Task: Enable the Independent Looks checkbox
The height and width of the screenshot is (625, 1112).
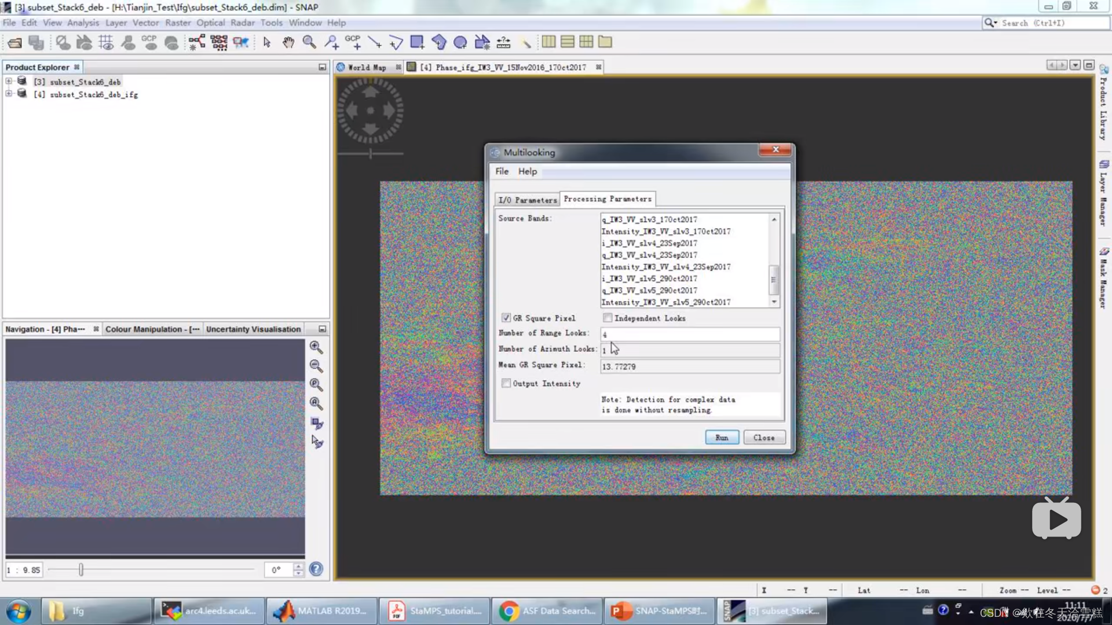Action: [608, 318]
